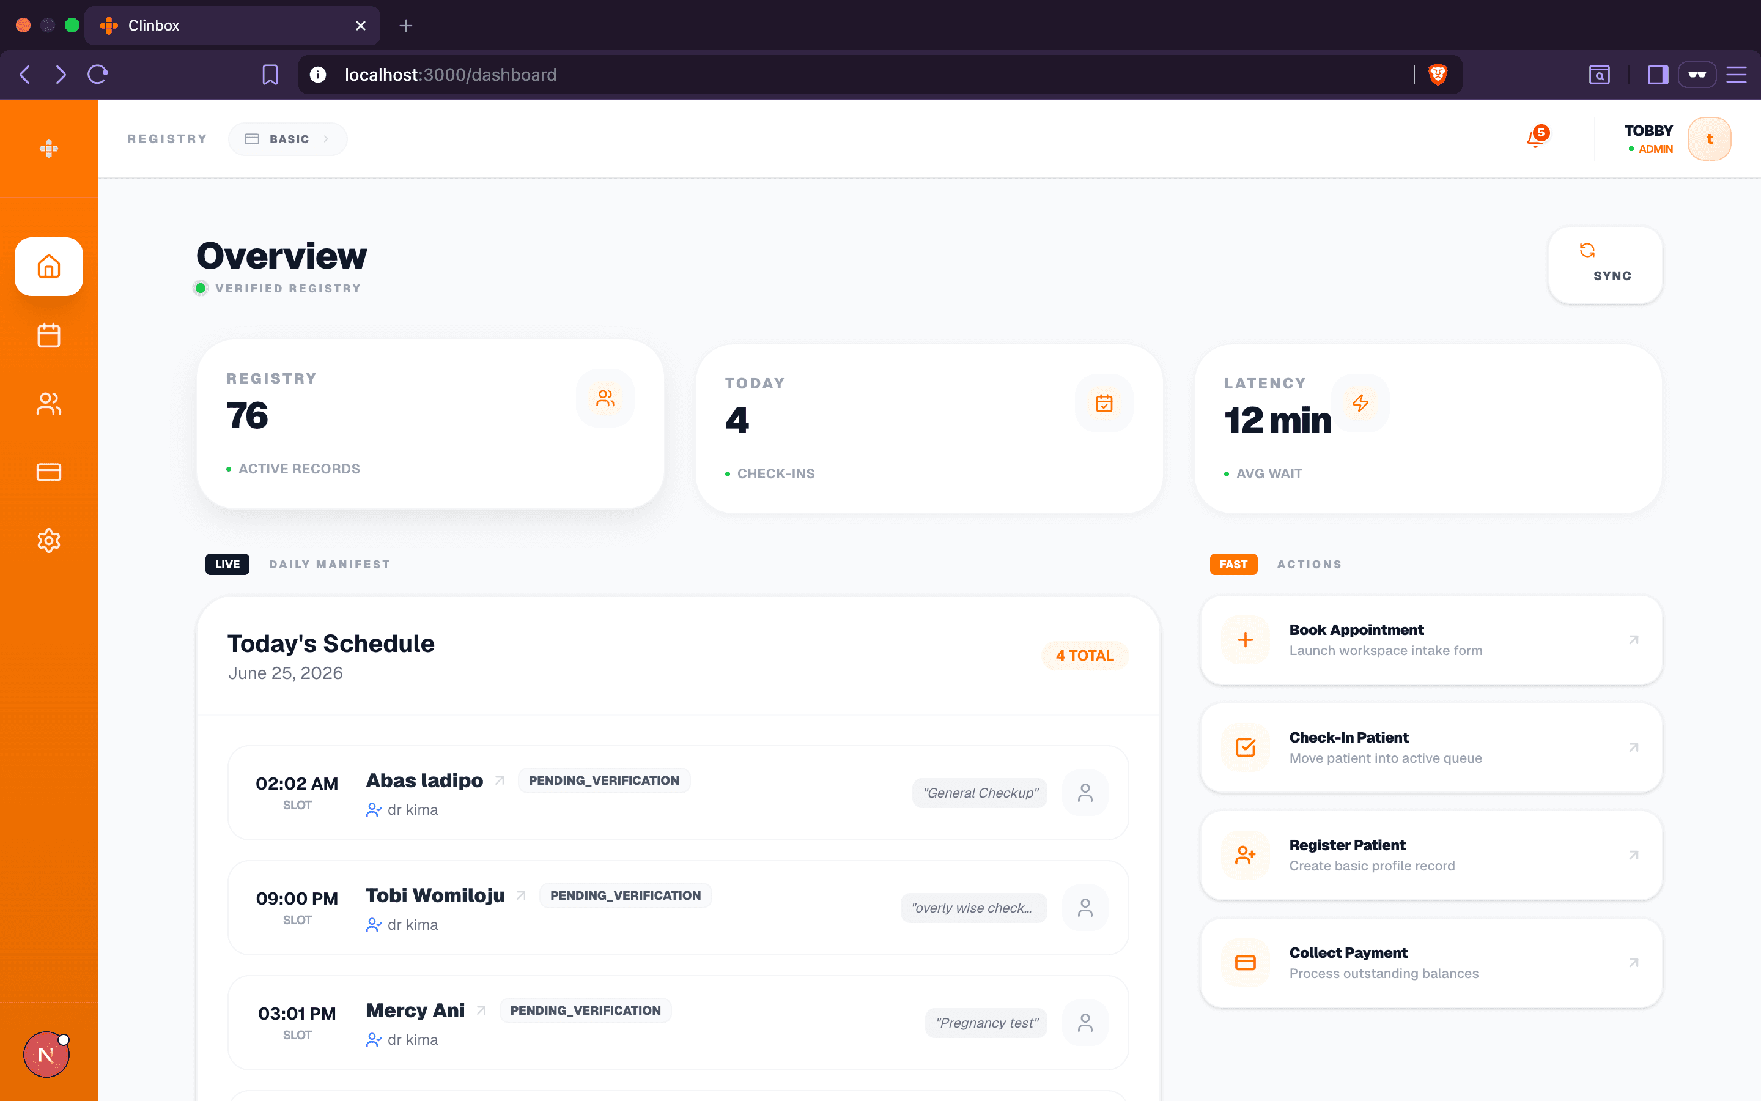Open Mercy Ani patient link
The image size is (1761, 1101).
(415, 1010)
